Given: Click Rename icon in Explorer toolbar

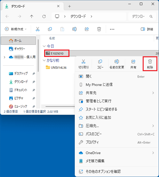Looking at the screenshot, I should pos(75,29).
